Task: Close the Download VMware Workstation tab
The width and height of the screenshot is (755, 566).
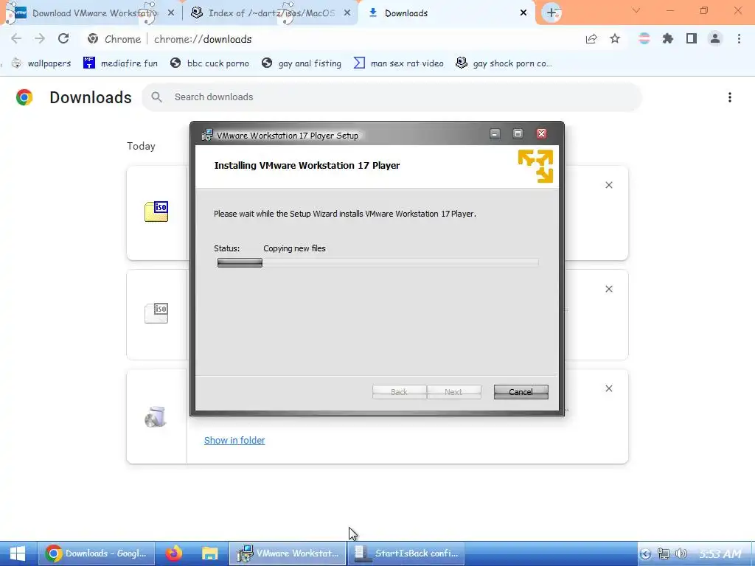Action: (171, 13)
